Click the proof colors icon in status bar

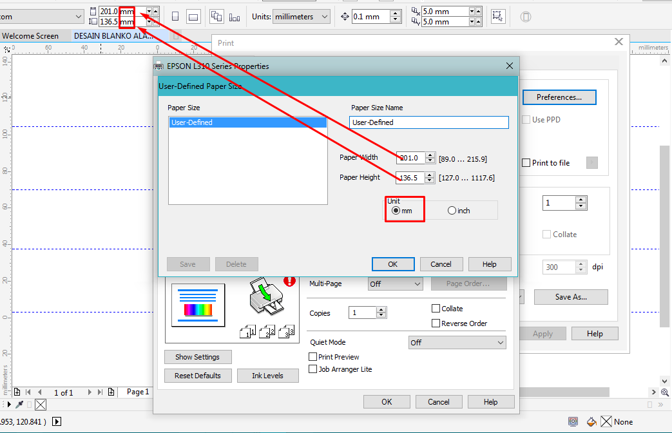[573, 422]
